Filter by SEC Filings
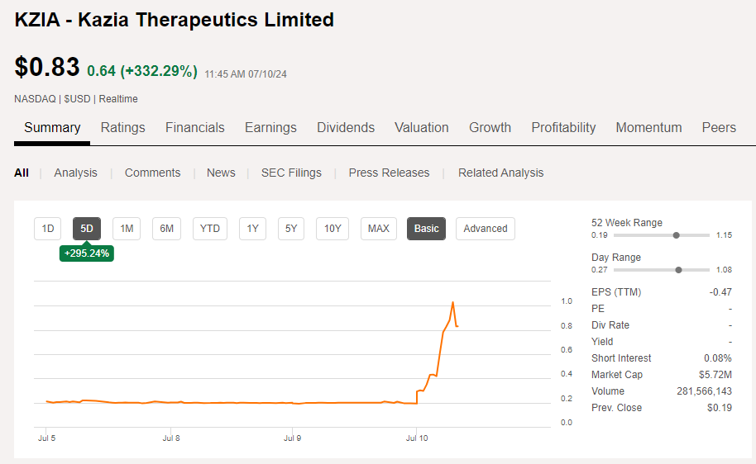The height and width of the screenshot is (464, 756). click(x=291, y=173)
